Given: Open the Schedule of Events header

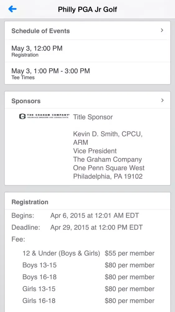Looking at the screenshot, I should [87, 31].
